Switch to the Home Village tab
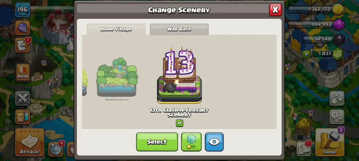This screenshot has height=161, width=359. (116, 29)
